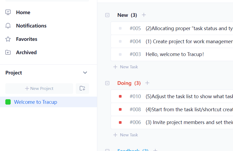The image size is (233, 151).
Task: Open the Archived menu item
Action: pyautogui.click(x=26, y=52)
